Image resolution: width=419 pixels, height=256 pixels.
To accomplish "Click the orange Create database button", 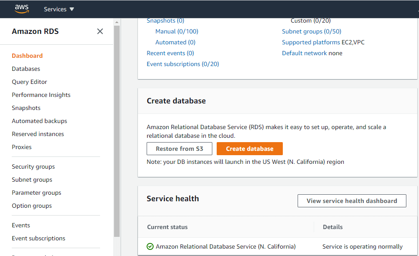I will 250,149.
